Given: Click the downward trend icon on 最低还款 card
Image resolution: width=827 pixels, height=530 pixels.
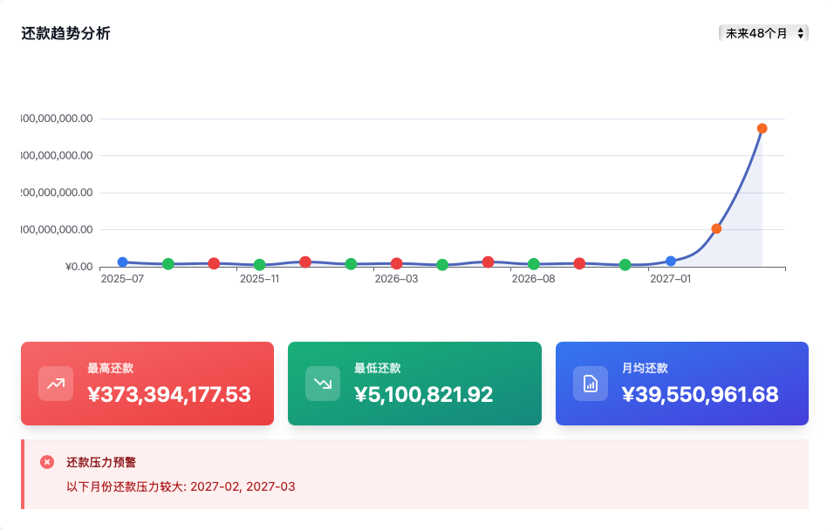Looking at the screenshot, I should pos(323,384).
